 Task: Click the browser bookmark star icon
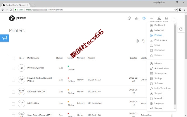176,10
